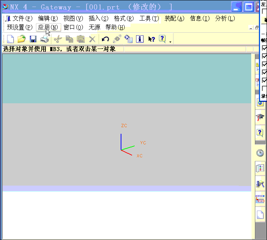This screenshot has width=267, height=240.
Task: Open the 应用(N) menu
Action: (48, 27)
